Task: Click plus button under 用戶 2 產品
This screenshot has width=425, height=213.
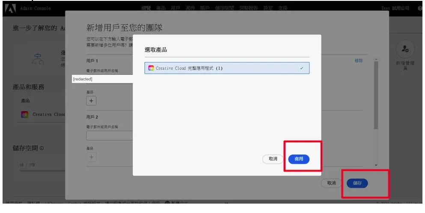Action: point(91,157)
